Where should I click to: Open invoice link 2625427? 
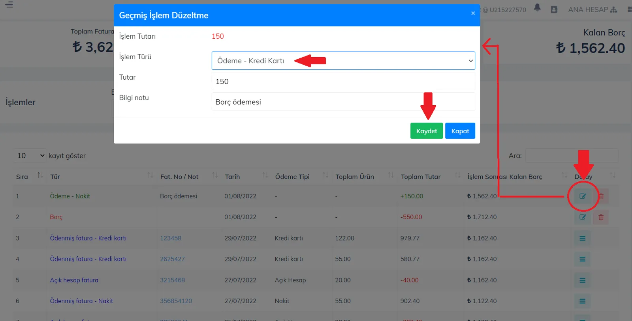point(172,259)
